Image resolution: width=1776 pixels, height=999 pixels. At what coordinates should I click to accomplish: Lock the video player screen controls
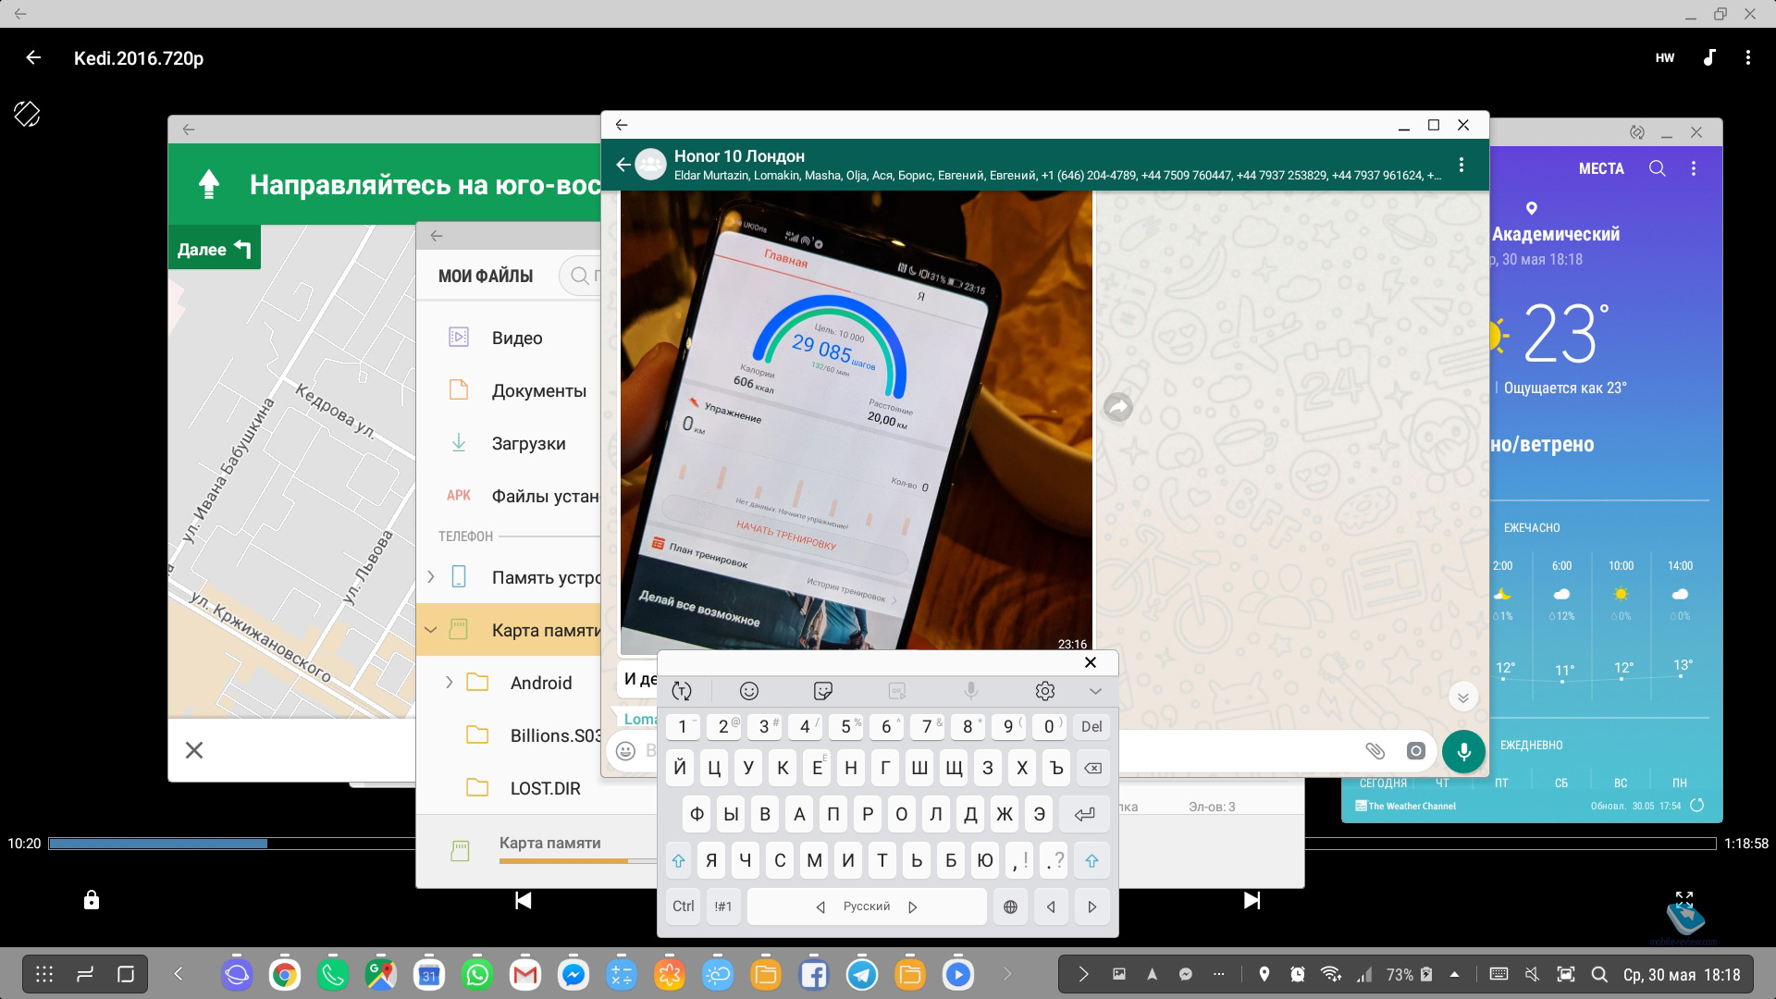pyautogui.click(x=92, y=899)
